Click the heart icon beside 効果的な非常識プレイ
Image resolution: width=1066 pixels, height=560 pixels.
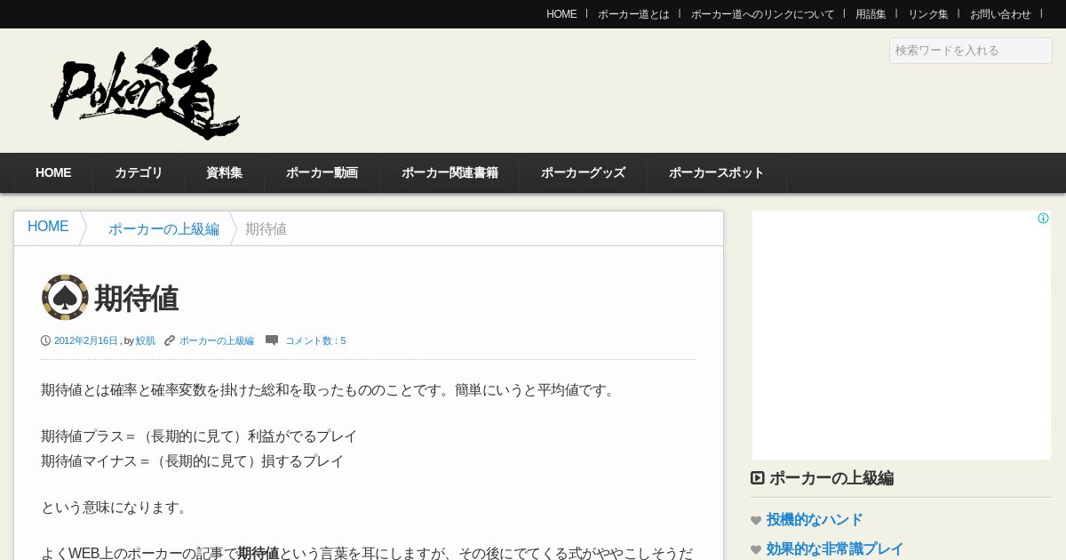[756, 550]
